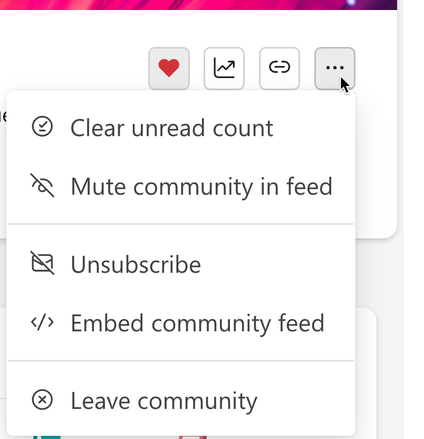Screen dimensions: 424x439
Task: Choose Mute community in feed
Action: click(x=201, y=187)
